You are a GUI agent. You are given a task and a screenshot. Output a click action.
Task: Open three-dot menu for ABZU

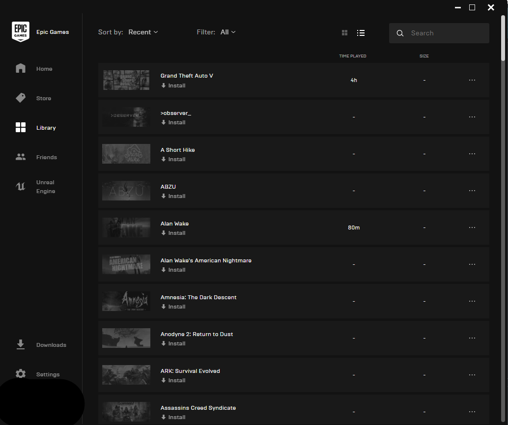(472, 191)
